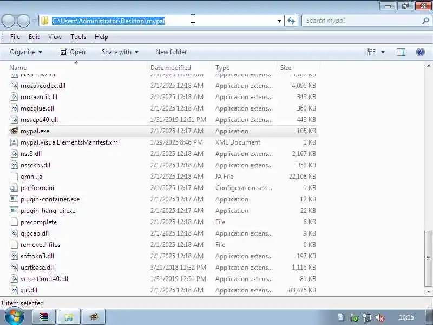
Task: Select the nssckbi.dll file name
Action: pyautogui.click(x=35, y=165)
